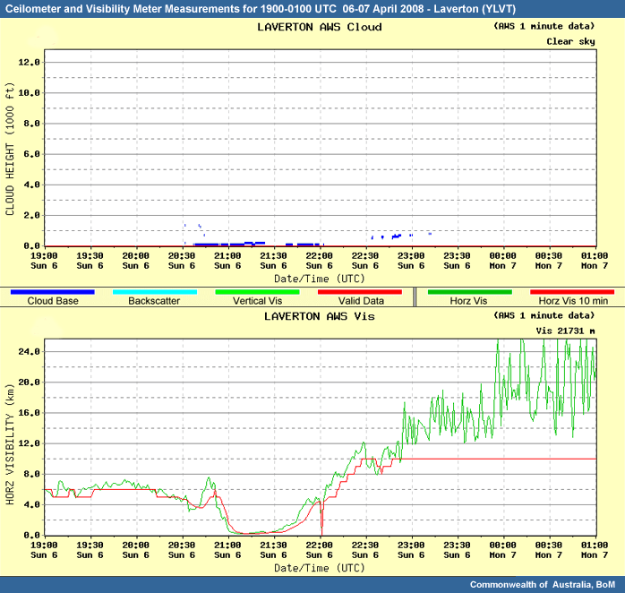Click the 'HORZ VISIBILITY (km)' axis label

pos(10,444)
